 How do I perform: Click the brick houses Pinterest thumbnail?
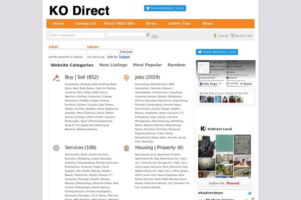click(225, 158)
